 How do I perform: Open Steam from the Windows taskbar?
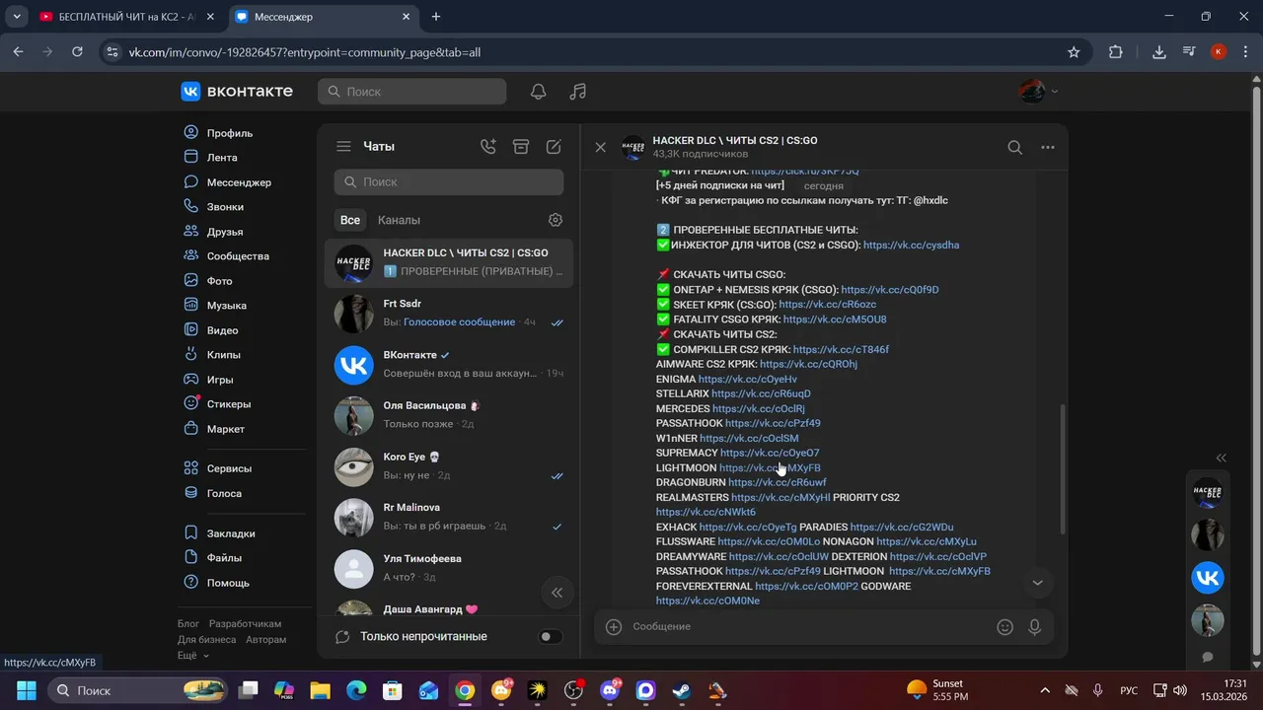[x=681, y=690]
